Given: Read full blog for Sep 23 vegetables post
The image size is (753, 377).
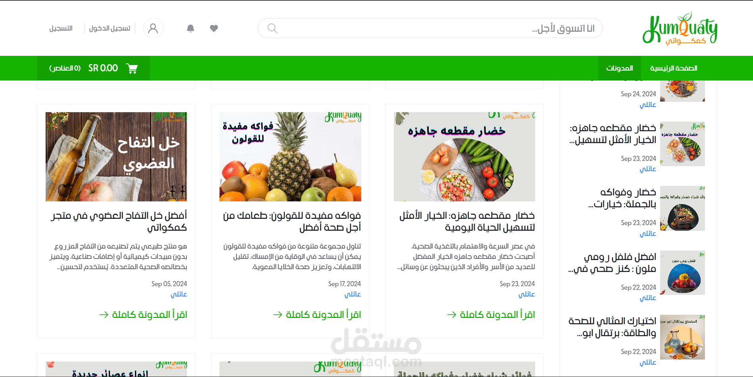Looking at the screenshot, I should (491, 315).
